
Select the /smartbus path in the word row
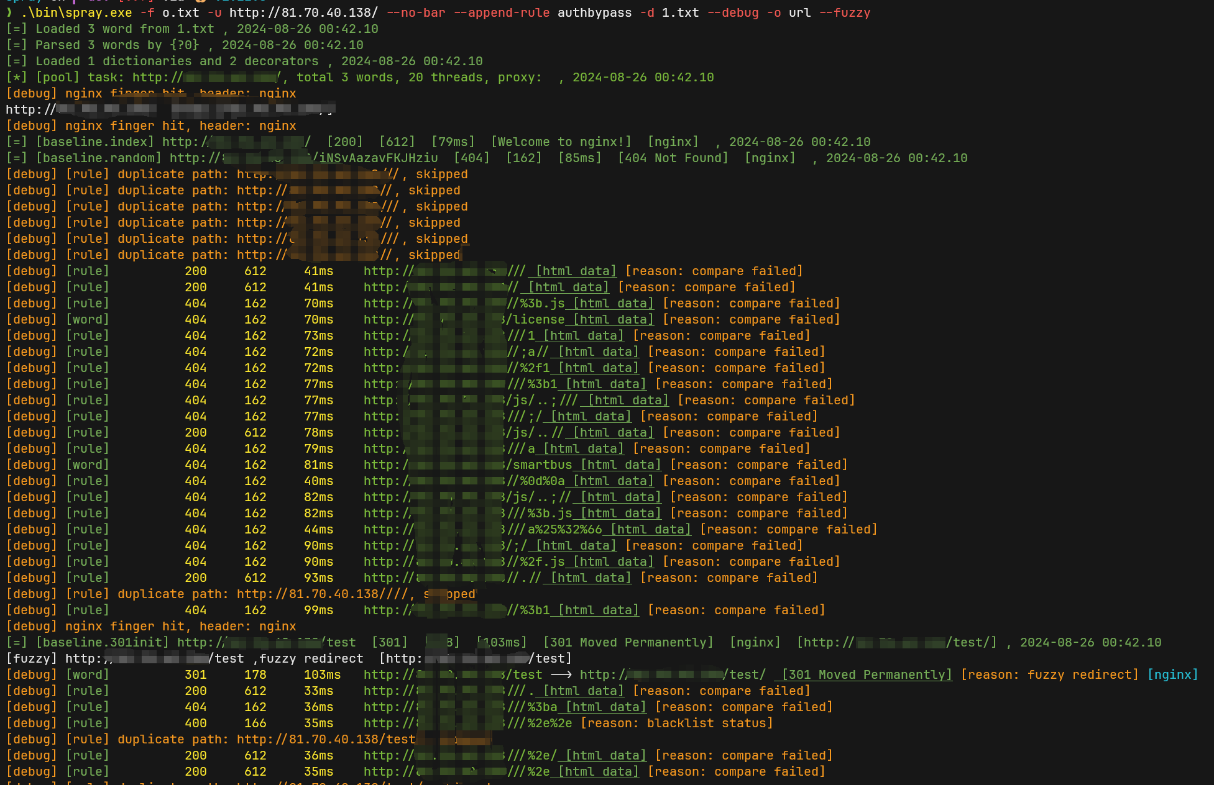538,465
